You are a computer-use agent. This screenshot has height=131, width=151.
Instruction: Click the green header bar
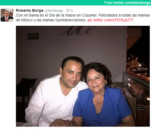[x=75, y=3]
